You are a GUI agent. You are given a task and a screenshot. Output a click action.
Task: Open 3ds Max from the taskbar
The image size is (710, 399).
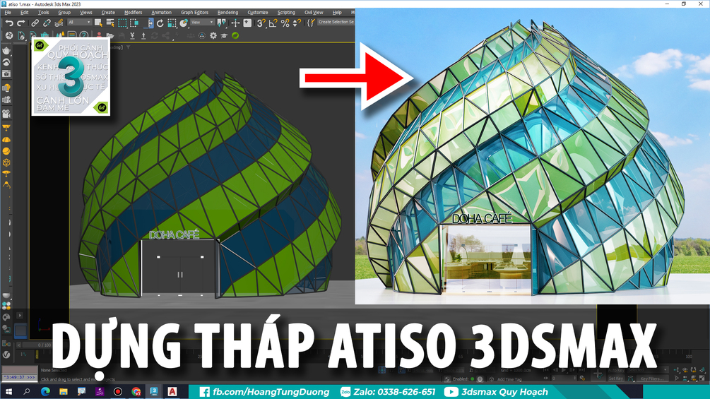tap(154, 392)
